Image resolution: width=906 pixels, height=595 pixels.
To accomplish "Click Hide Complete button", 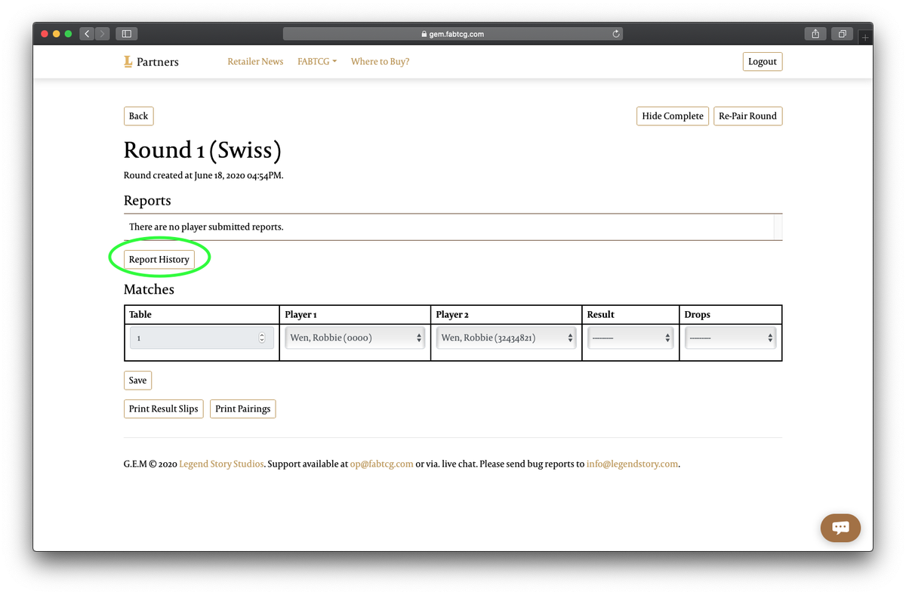I will [673, 116].
